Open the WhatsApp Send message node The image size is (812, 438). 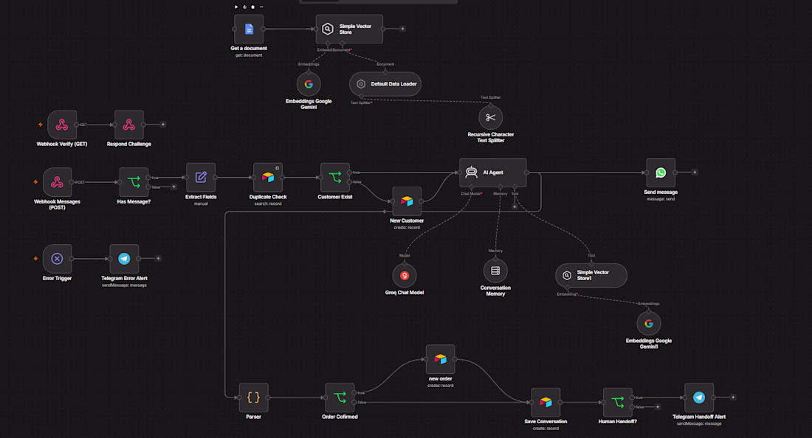661,173
